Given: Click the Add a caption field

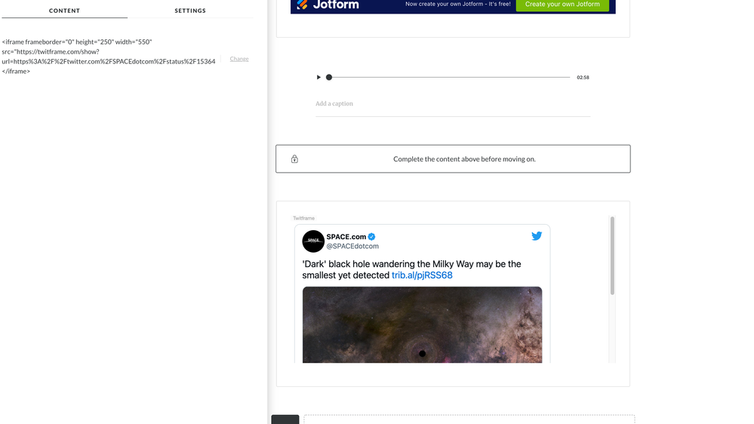Looking at the screenshot, I should point(453,104).
